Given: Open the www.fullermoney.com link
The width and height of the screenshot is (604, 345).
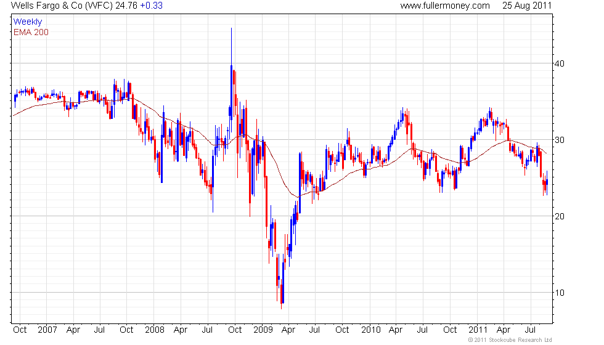Looking at the screenshot, I should pos(445,6).
